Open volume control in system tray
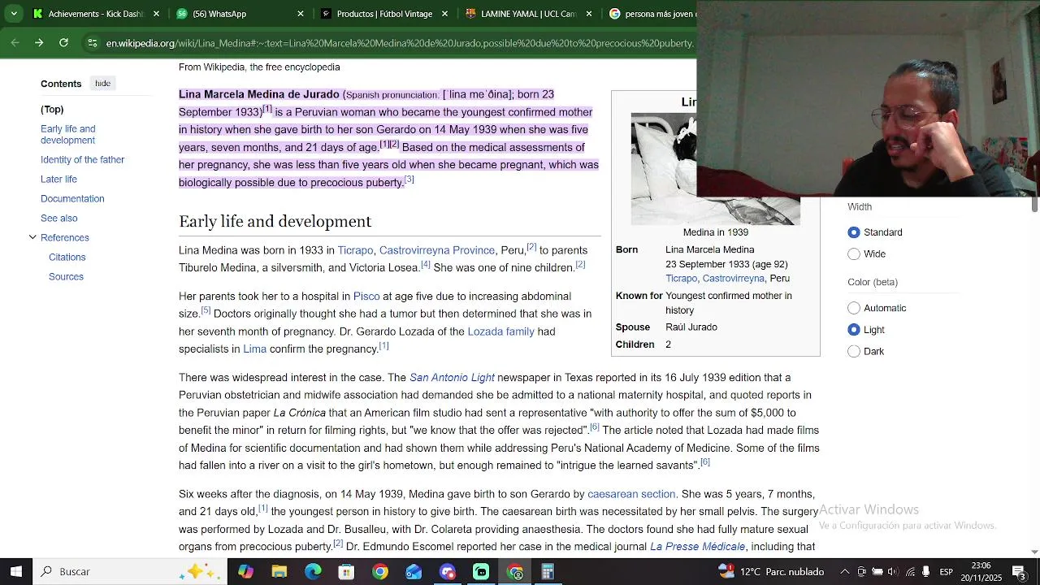Image resolution: width=1040 pixels, height=585 pixels. pyautogui.click(x=893, y=572)
